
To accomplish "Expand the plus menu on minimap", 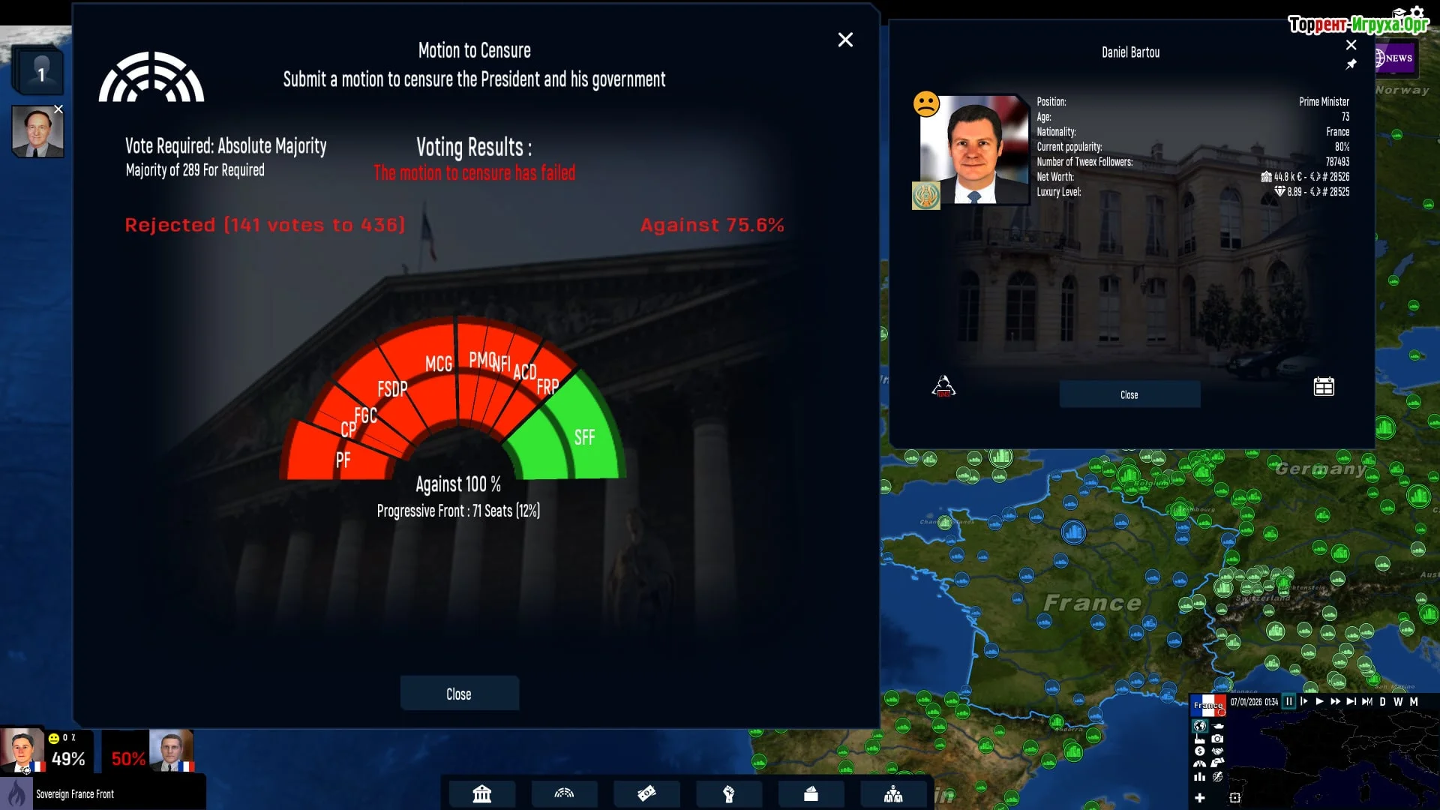I will 1200,798.
